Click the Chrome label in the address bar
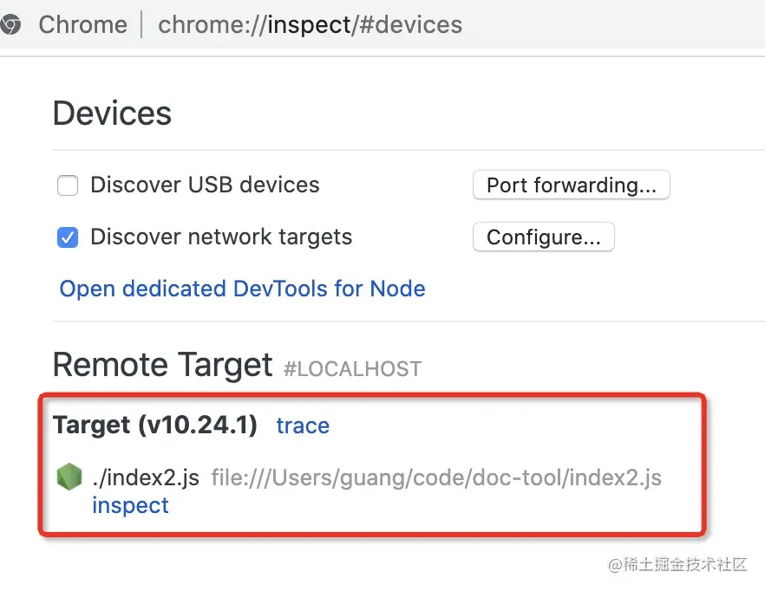 82,24
